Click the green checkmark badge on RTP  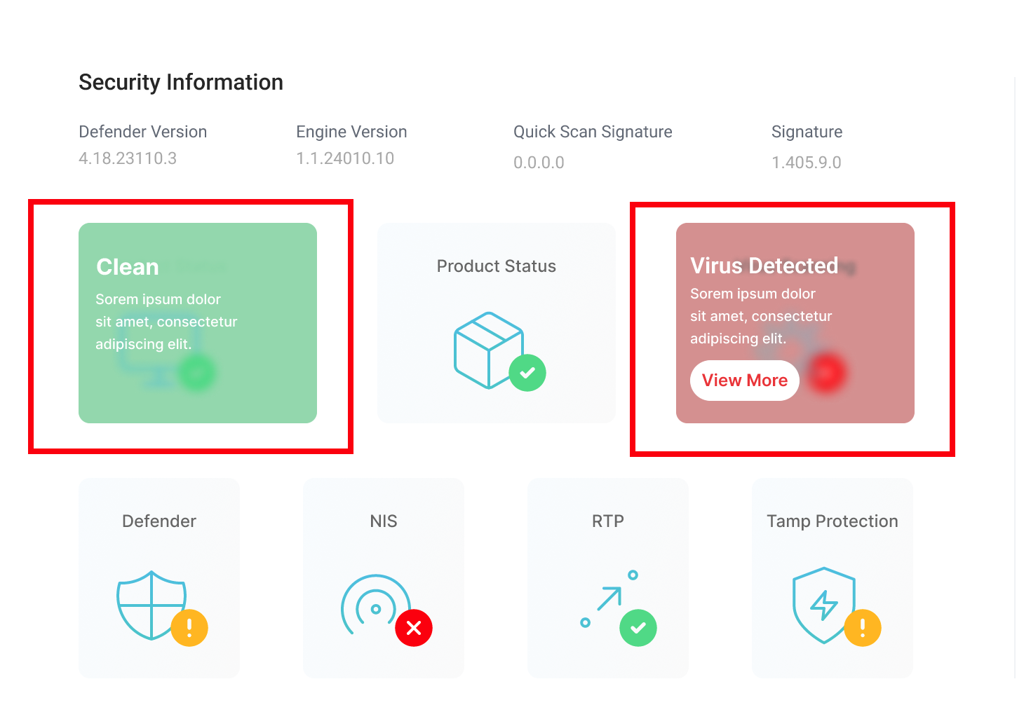(638, 628)
